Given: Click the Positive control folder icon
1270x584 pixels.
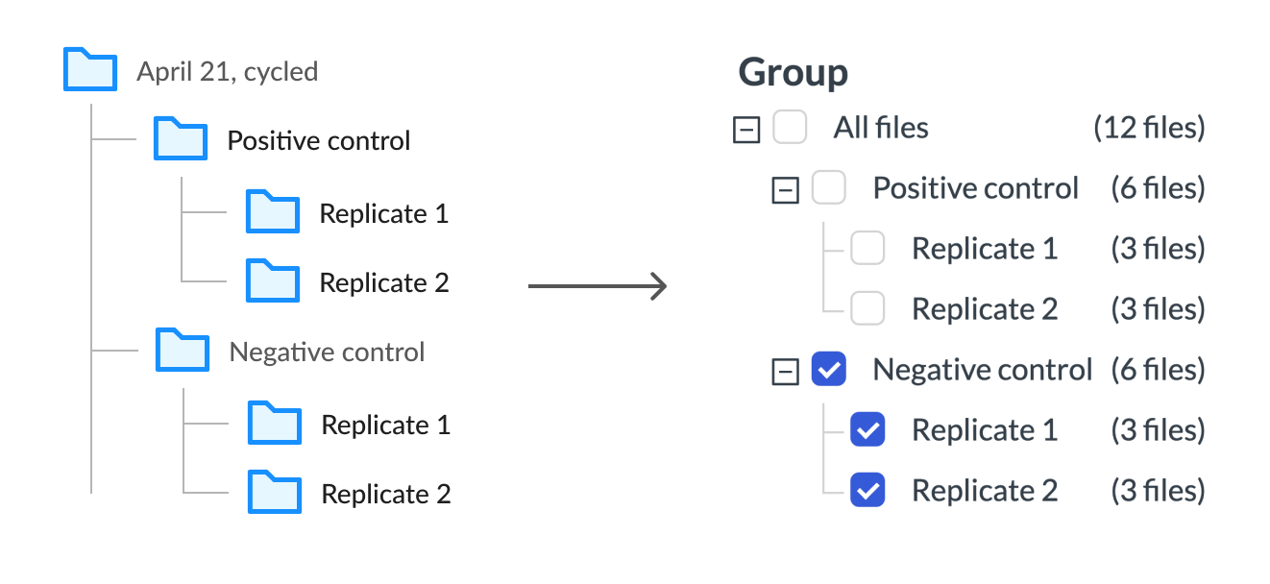Looking at the screenshot, I should pos(181,139).
